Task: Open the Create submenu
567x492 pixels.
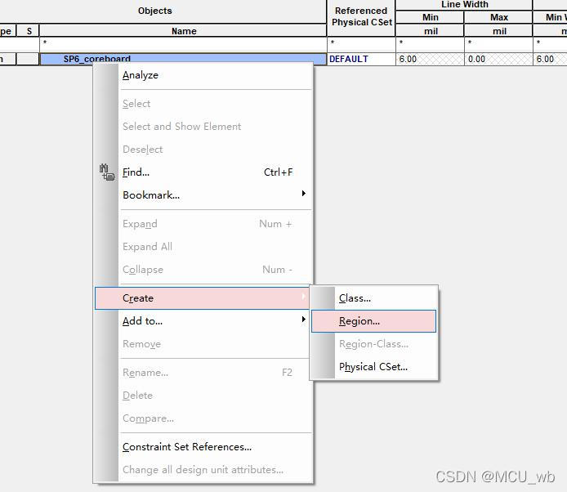Action: pos(138,298)
